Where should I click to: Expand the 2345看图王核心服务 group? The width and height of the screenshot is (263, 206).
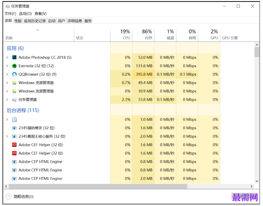pyautogui.click(x=7, y=136)
